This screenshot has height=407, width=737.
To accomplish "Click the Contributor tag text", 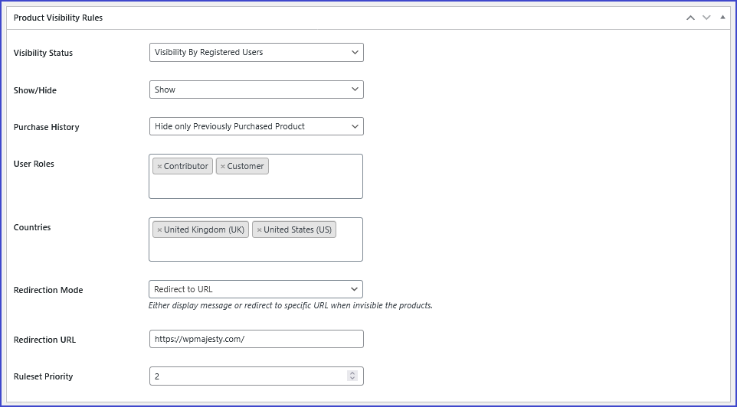I will pyautogui.click(x=186, y=166).
